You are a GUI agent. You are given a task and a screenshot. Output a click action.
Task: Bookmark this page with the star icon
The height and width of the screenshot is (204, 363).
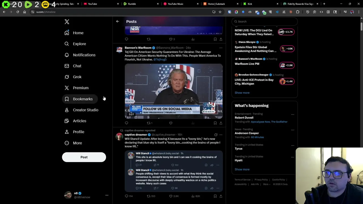pyautogui.click(x=220, y=12)
